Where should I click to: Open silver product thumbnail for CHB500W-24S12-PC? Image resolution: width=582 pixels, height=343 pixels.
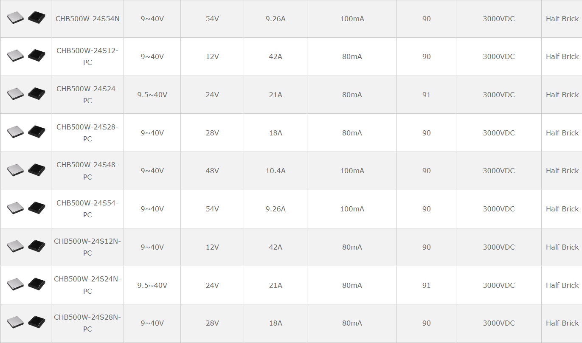[x=15, y=56]
